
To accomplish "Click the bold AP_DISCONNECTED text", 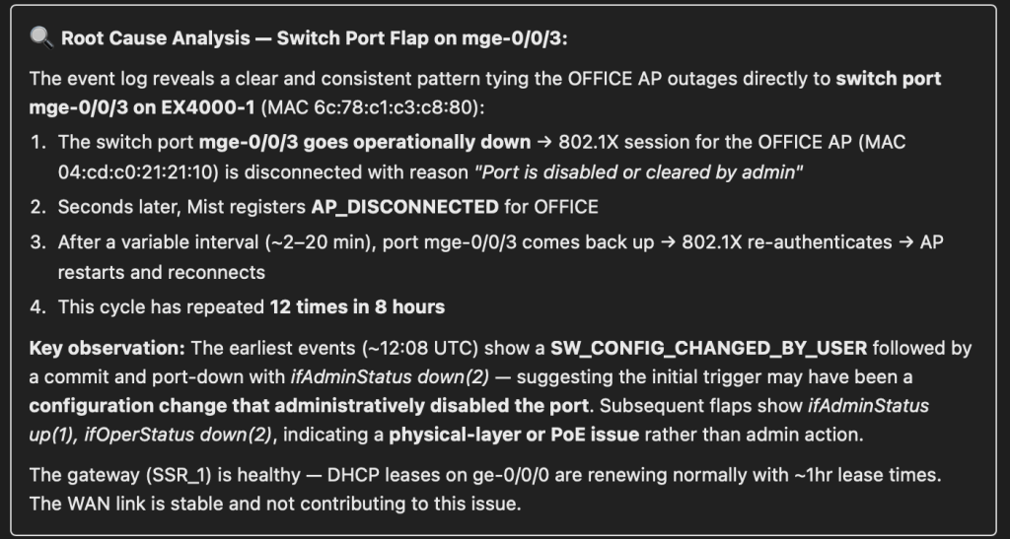I will point(404,207).
